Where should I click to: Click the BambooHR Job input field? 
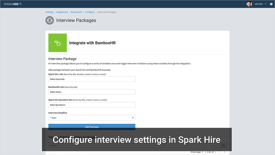click(x=92, y=92)
